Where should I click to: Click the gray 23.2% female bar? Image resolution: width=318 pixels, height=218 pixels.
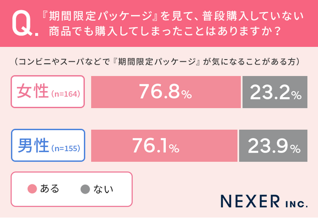[x=275, y=92]
